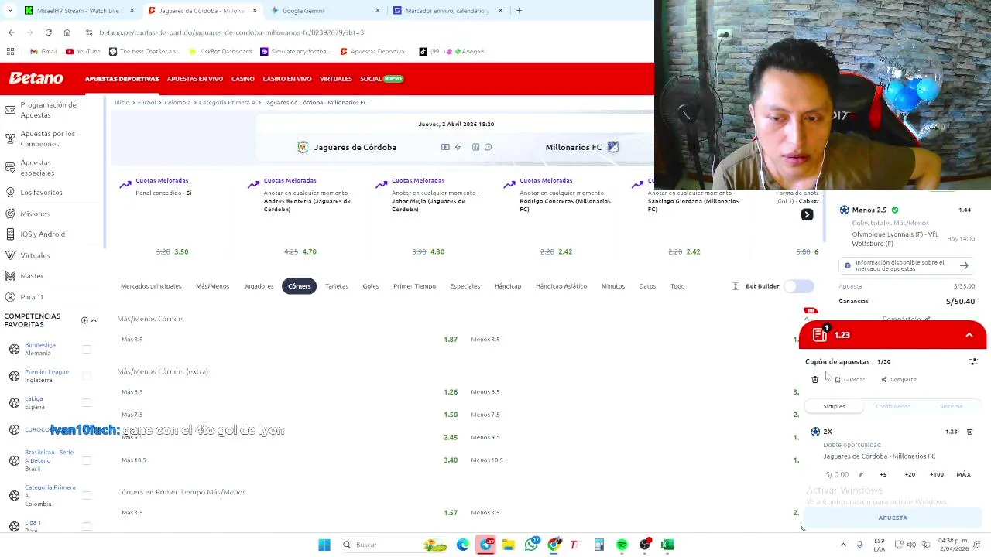The image size is (991, 557).
Task: Switch to the Google Gemini browser tab
Action: [x=324, y=11]
